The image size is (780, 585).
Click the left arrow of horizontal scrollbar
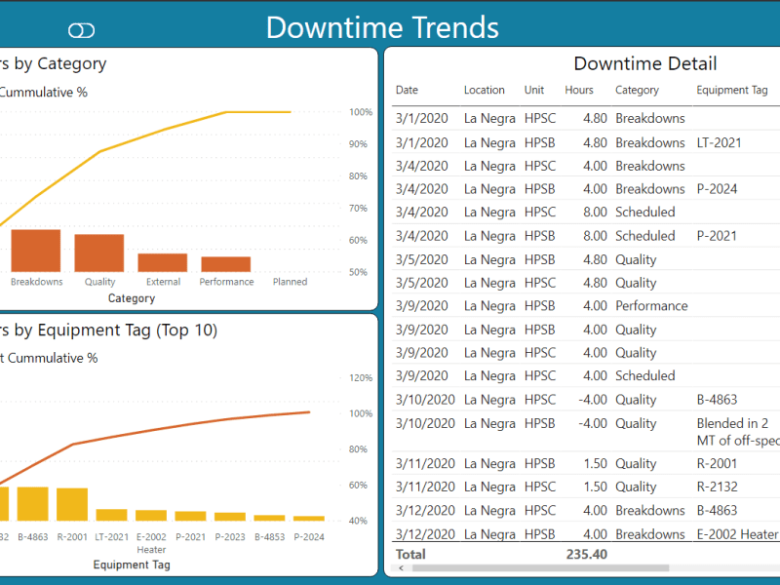pyautogui.click(x=399, y=567)
